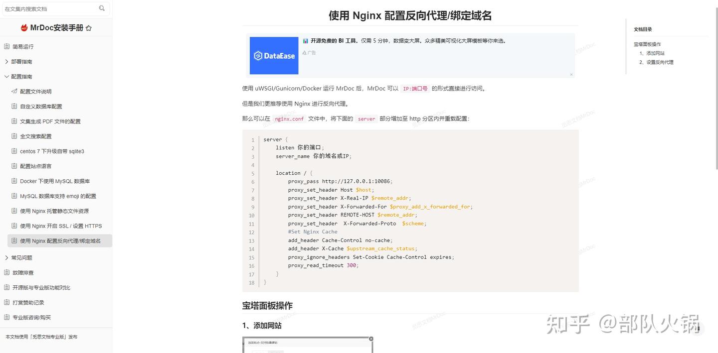718x353 pixels.
Task: Click the document icon beside 全文搜索配置
Action: pyautogui.click(x=14, y=136)
